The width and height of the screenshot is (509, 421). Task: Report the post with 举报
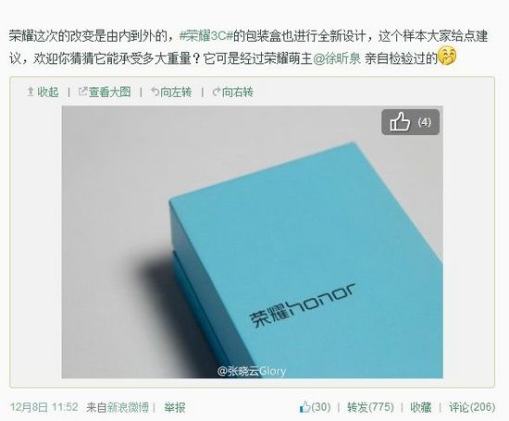175,407
